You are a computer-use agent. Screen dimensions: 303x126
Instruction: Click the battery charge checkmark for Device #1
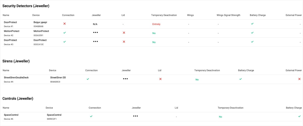pyautogui.click(x=252, y=24)
